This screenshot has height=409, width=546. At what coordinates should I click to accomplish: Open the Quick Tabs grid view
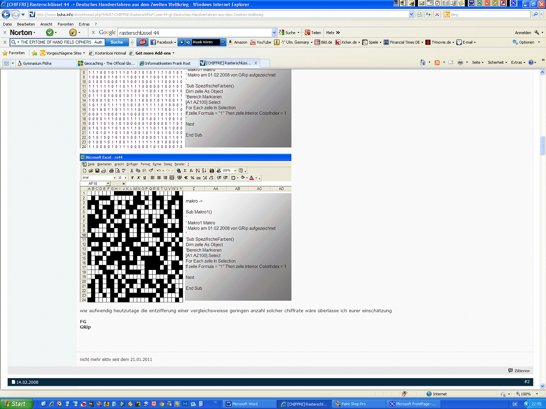click(6, 63)
